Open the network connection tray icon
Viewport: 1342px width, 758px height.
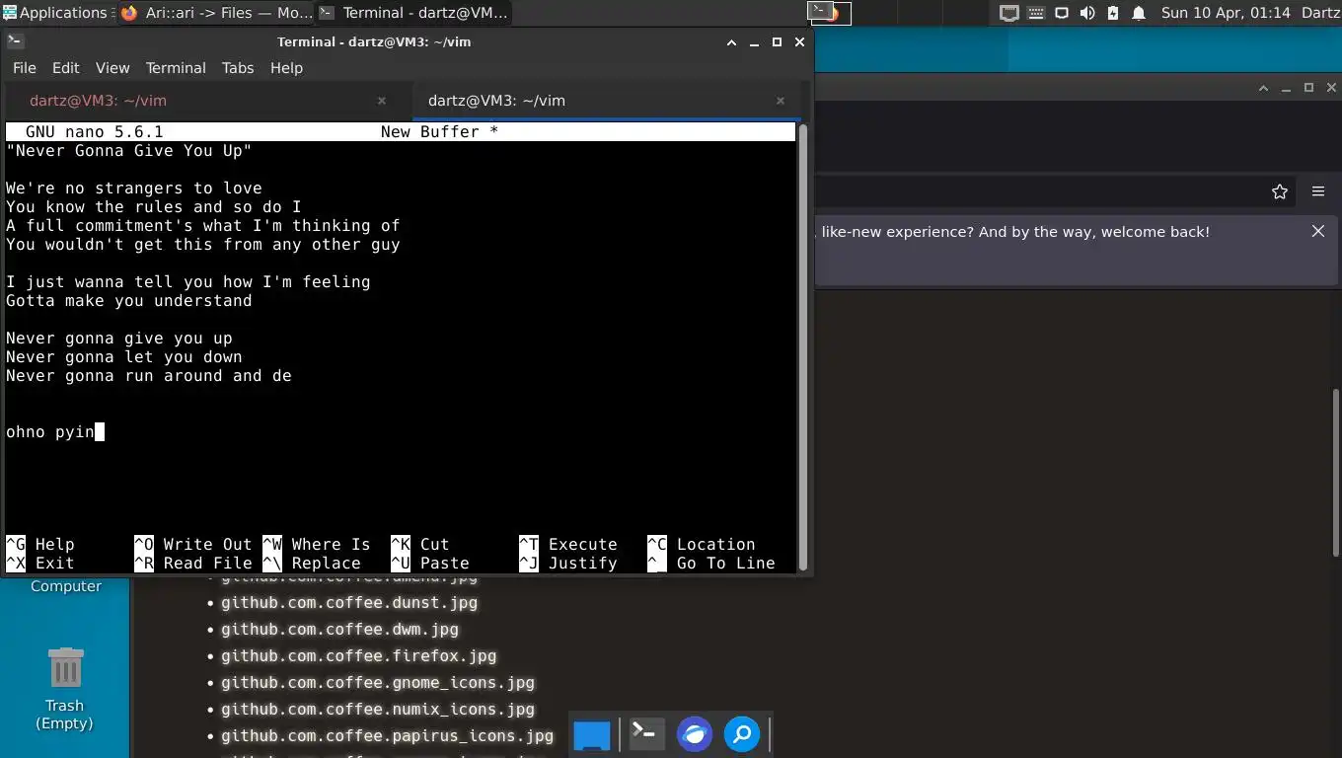pos(1008,13)
